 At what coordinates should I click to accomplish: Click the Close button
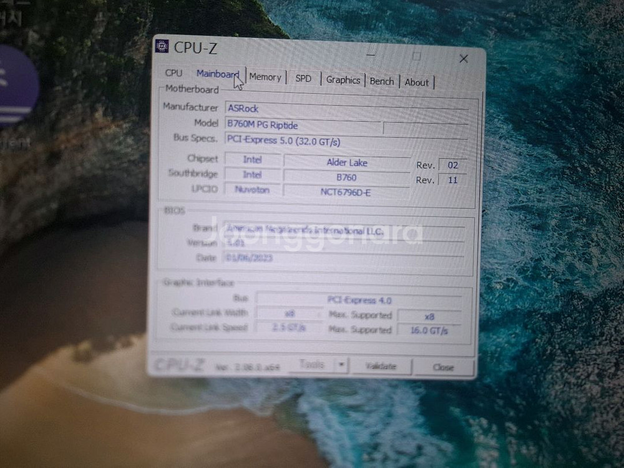click(443, 368)
